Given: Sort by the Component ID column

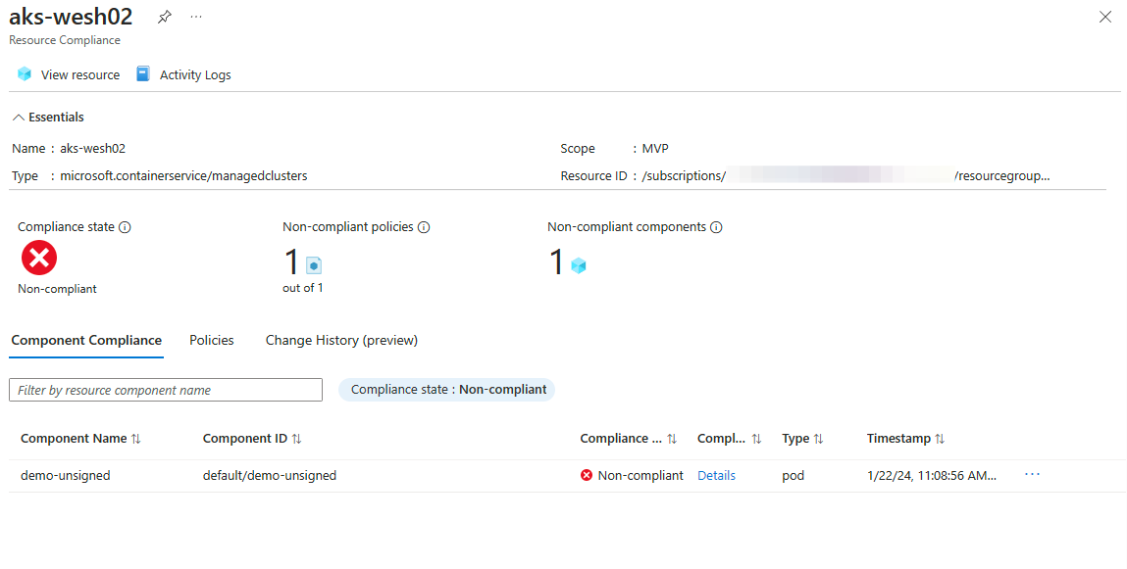Looking at the screenshot, I should point(251,439).
